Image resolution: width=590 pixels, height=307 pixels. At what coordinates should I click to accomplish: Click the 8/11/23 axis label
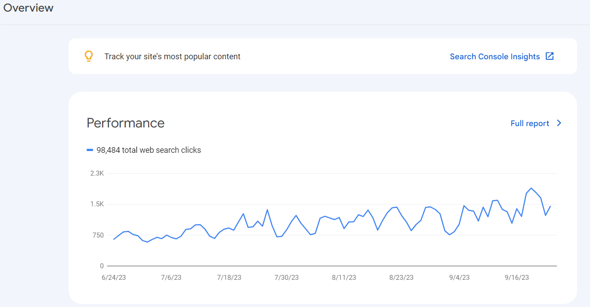[343, 277]
